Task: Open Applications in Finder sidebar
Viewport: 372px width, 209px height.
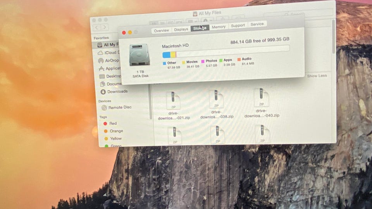Action: (110, 69)
